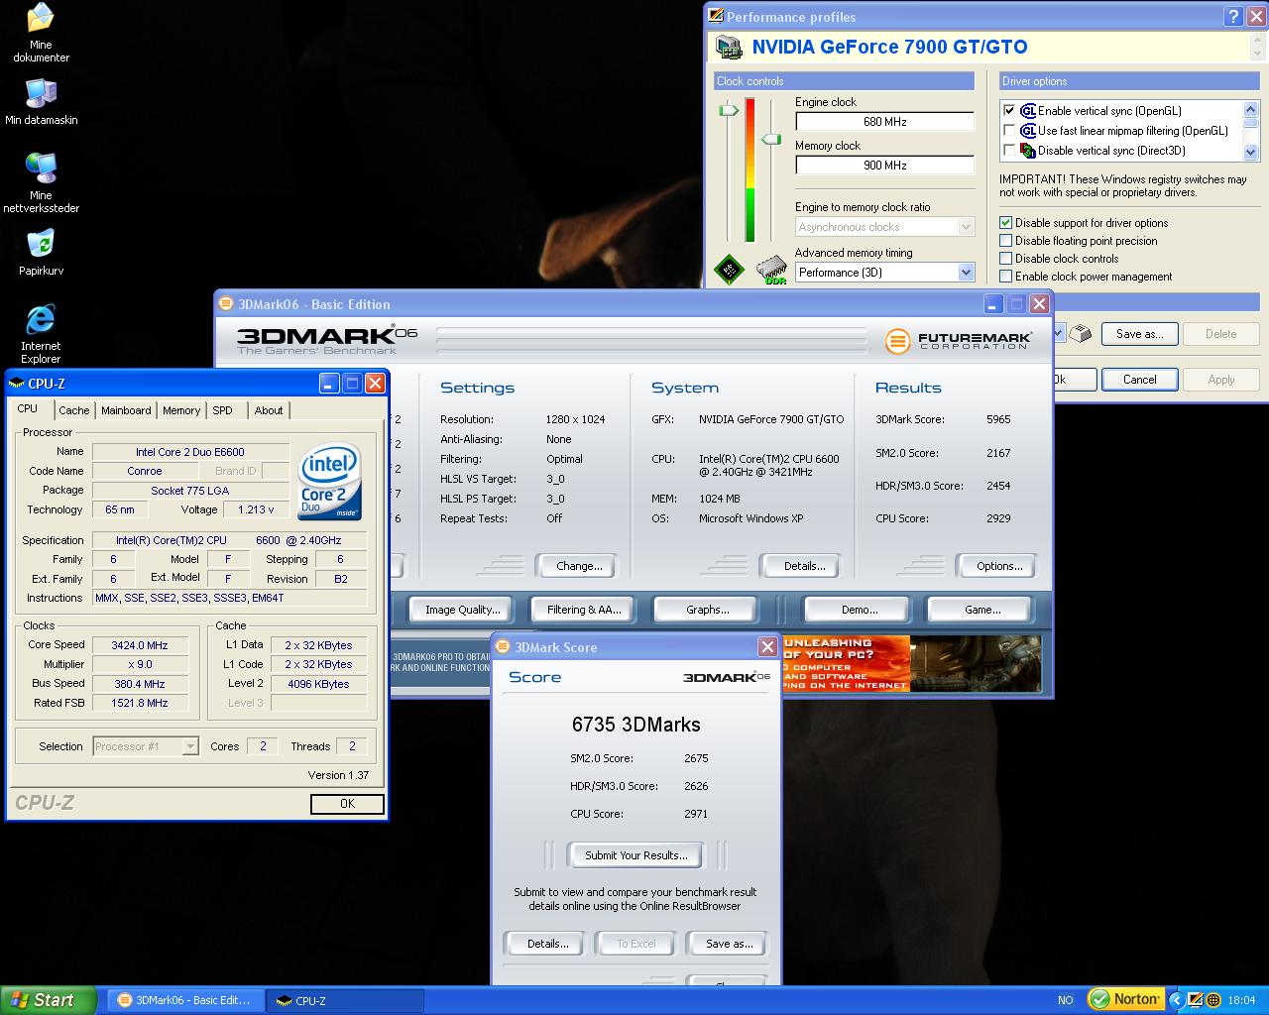The image size is (1269, 1015).
Task: Open the Papirkurv recycle bin
Action: coord(41,252)
